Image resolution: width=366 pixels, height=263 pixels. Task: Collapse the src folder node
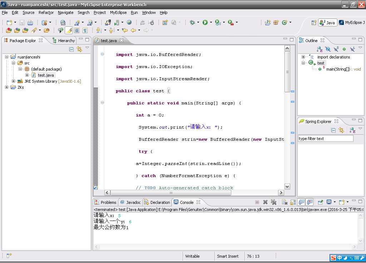[13, 63]
